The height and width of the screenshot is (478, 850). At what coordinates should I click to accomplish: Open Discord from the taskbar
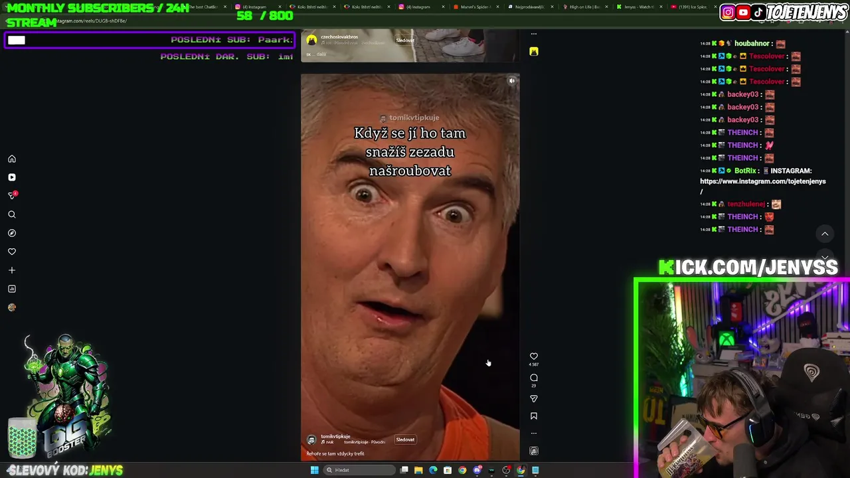pyautogui.click(x=477, y=470)
